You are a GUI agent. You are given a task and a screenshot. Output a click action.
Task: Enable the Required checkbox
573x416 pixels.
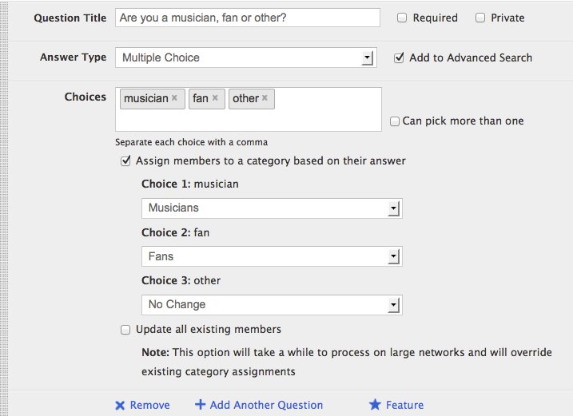[402, 18]
